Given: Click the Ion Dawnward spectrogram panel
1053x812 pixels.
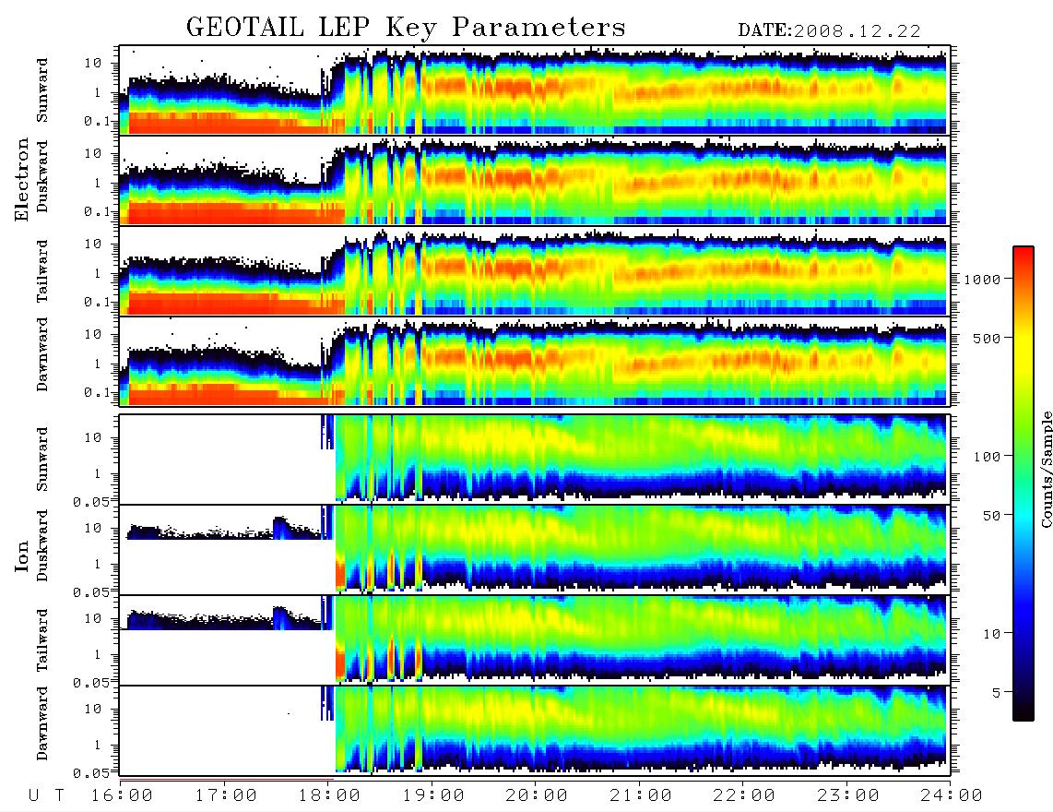Looking at the screenshot, I should 535,731.
